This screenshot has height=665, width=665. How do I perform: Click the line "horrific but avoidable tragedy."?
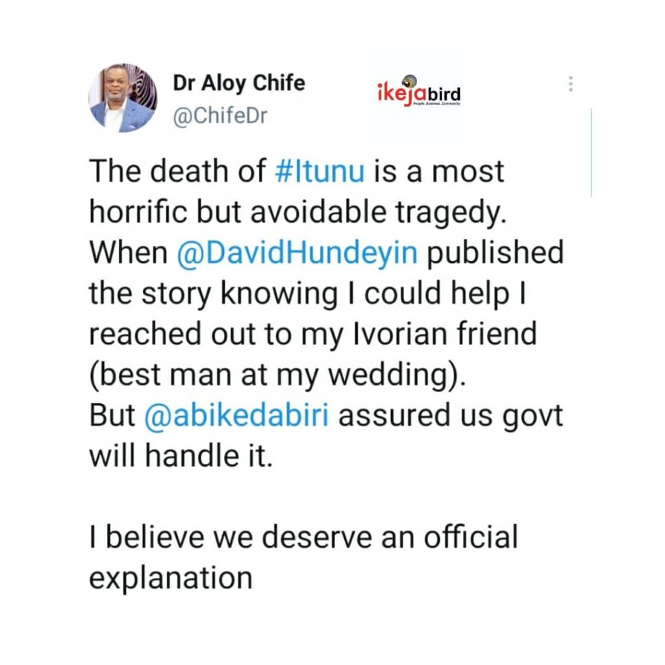pyautogui.click(x=296, y=212)
